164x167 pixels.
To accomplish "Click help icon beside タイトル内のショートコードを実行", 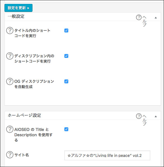I will click(x=10, y=30).
